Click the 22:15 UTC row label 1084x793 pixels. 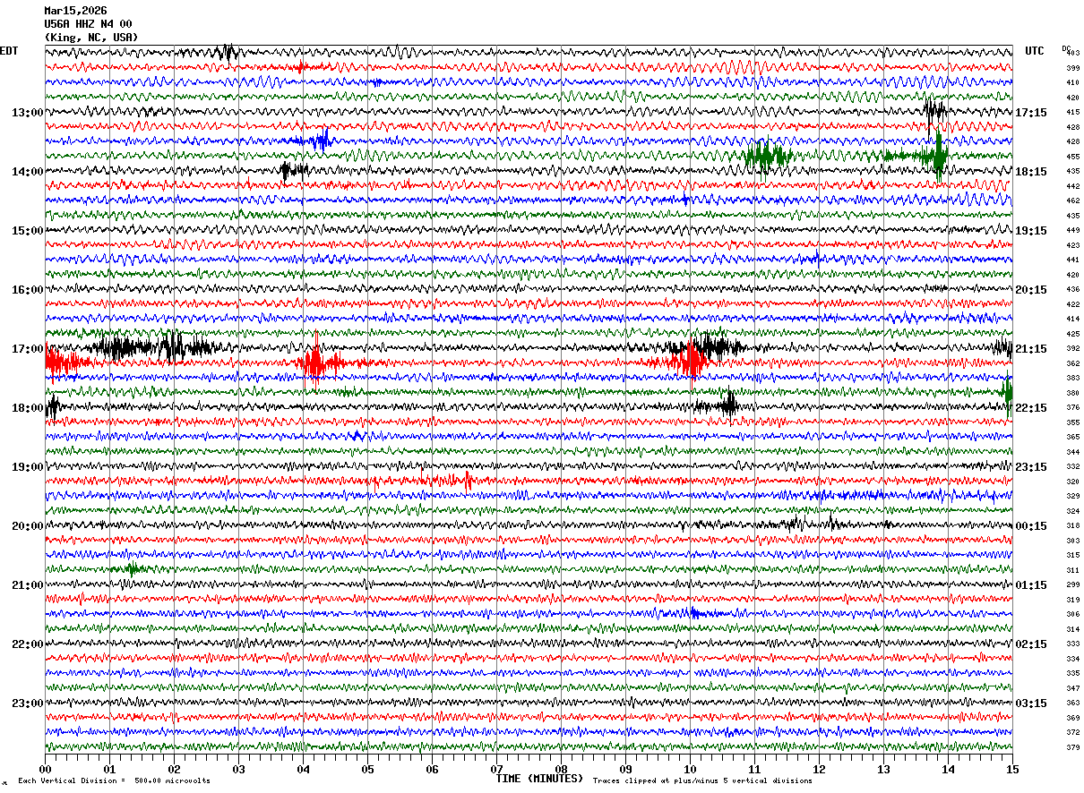pos(1030,408)
